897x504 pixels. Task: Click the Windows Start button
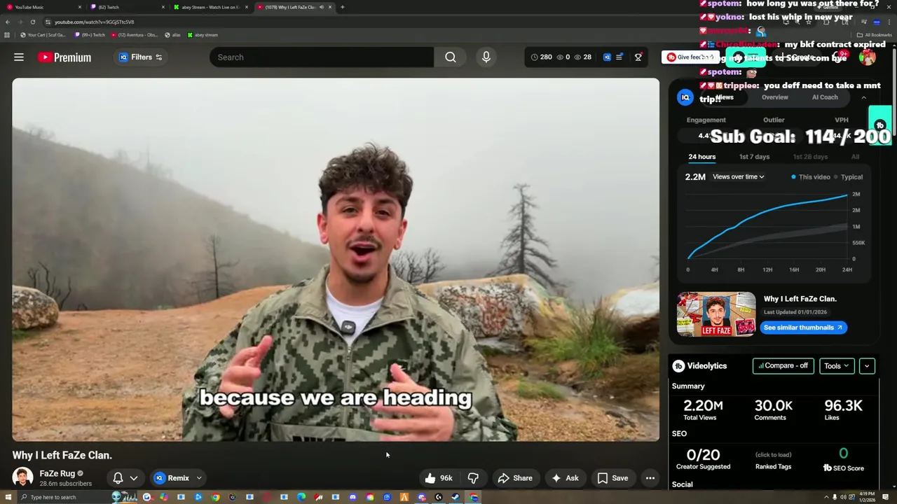[7, 497]
